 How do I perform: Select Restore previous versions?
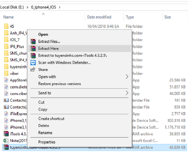79,84
